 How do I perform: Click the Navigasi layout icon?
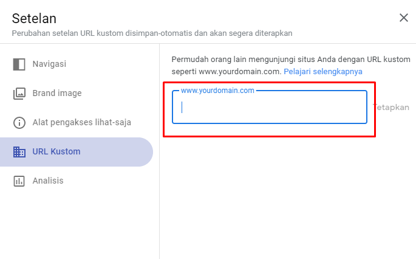[x=19, y=64]
